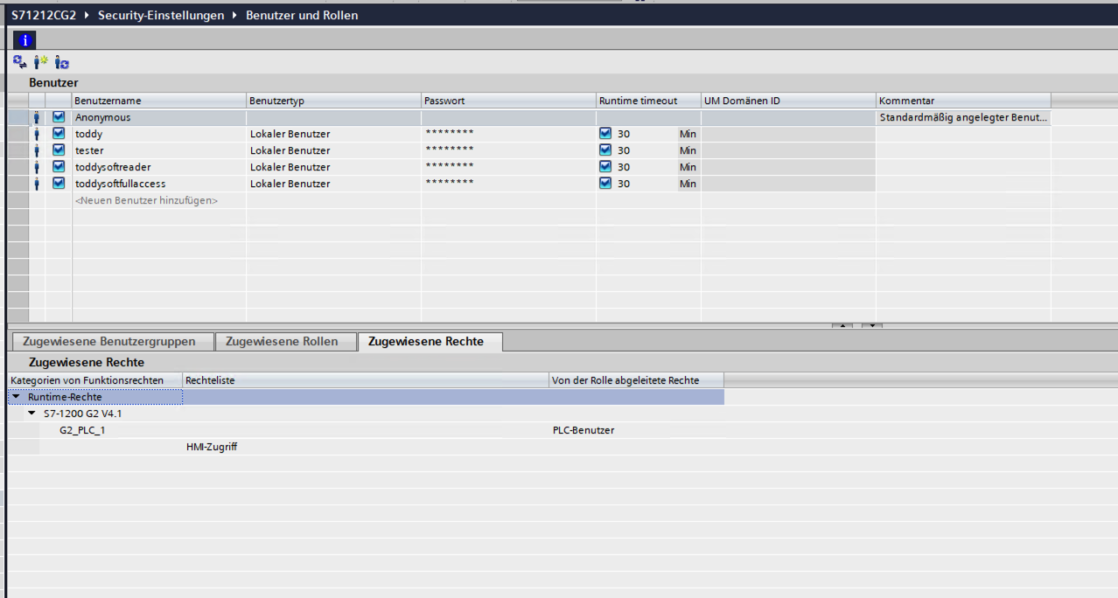
Task: Click the Benutzername column header
Action: click(x=158, y=101)
